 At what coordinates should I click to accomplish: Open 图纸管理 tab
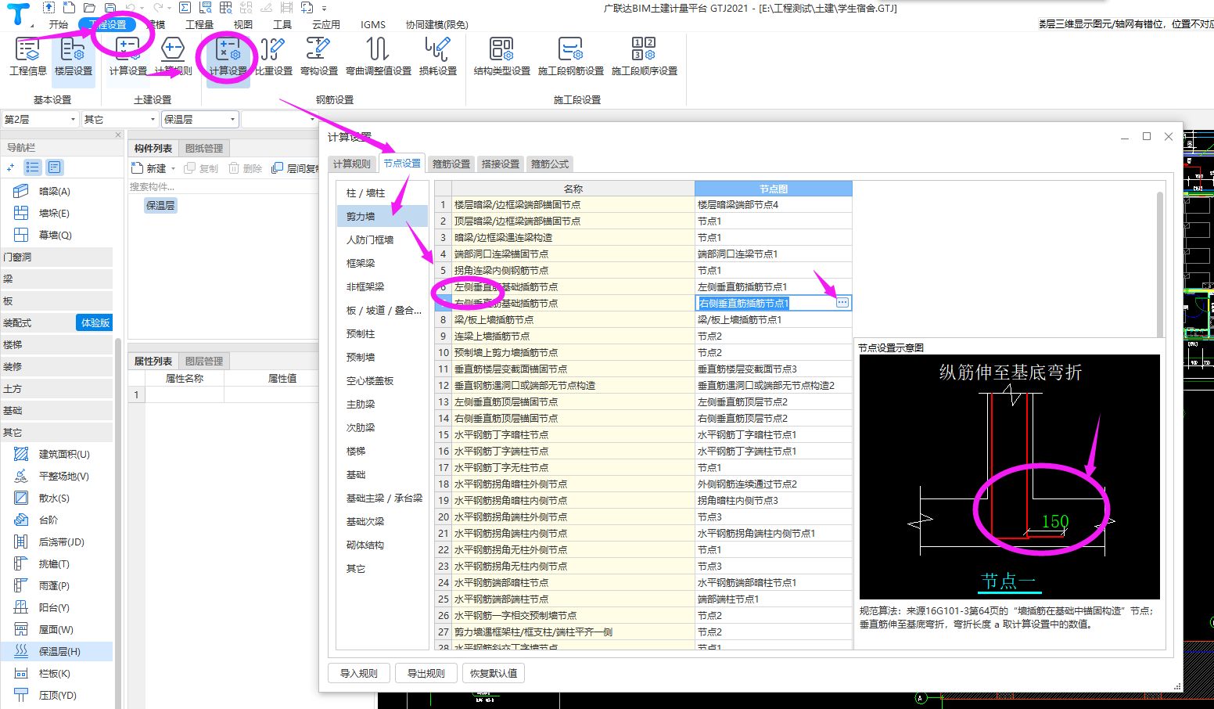coord(204,148)
